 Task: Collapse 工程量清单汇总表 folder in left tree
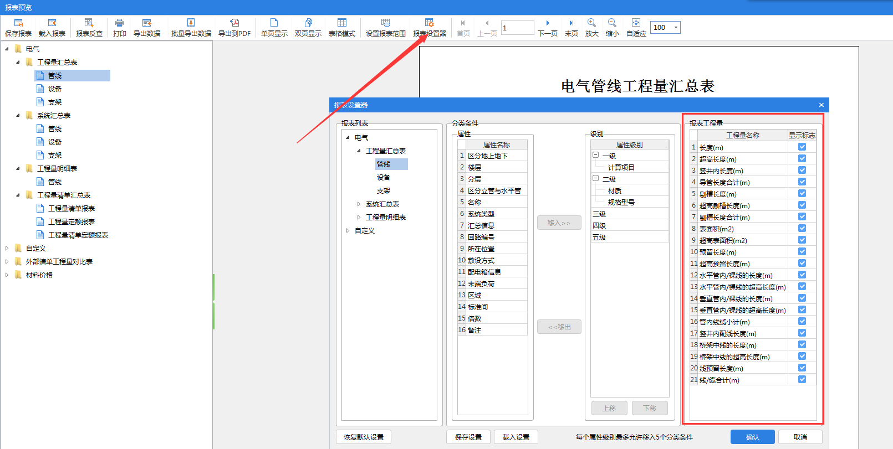pos(18,195)
